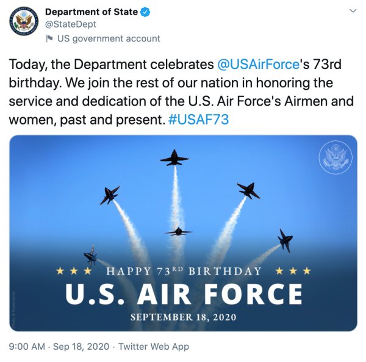Click the Twitter Web App source link
This screenshot has height=362, width=366.
[x=154, y=347]
